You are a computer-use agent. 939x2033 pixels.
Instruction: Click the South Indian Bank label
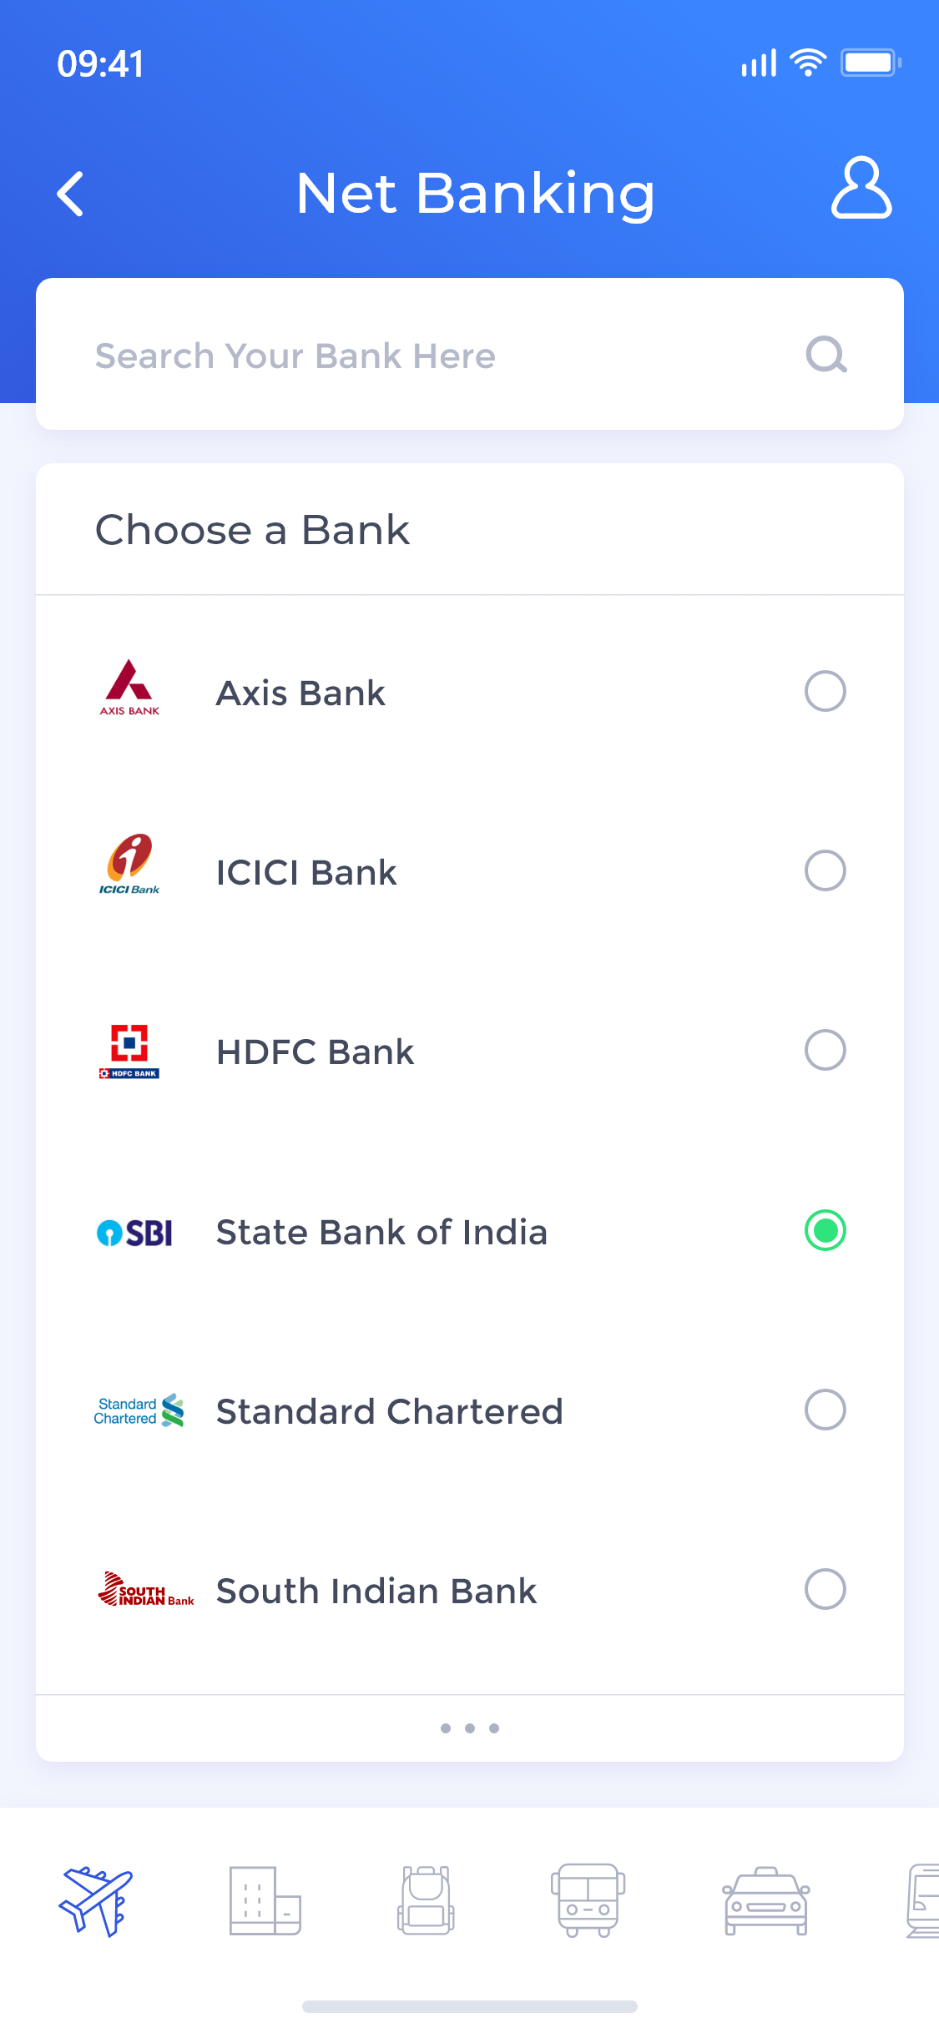(376, 1591)
